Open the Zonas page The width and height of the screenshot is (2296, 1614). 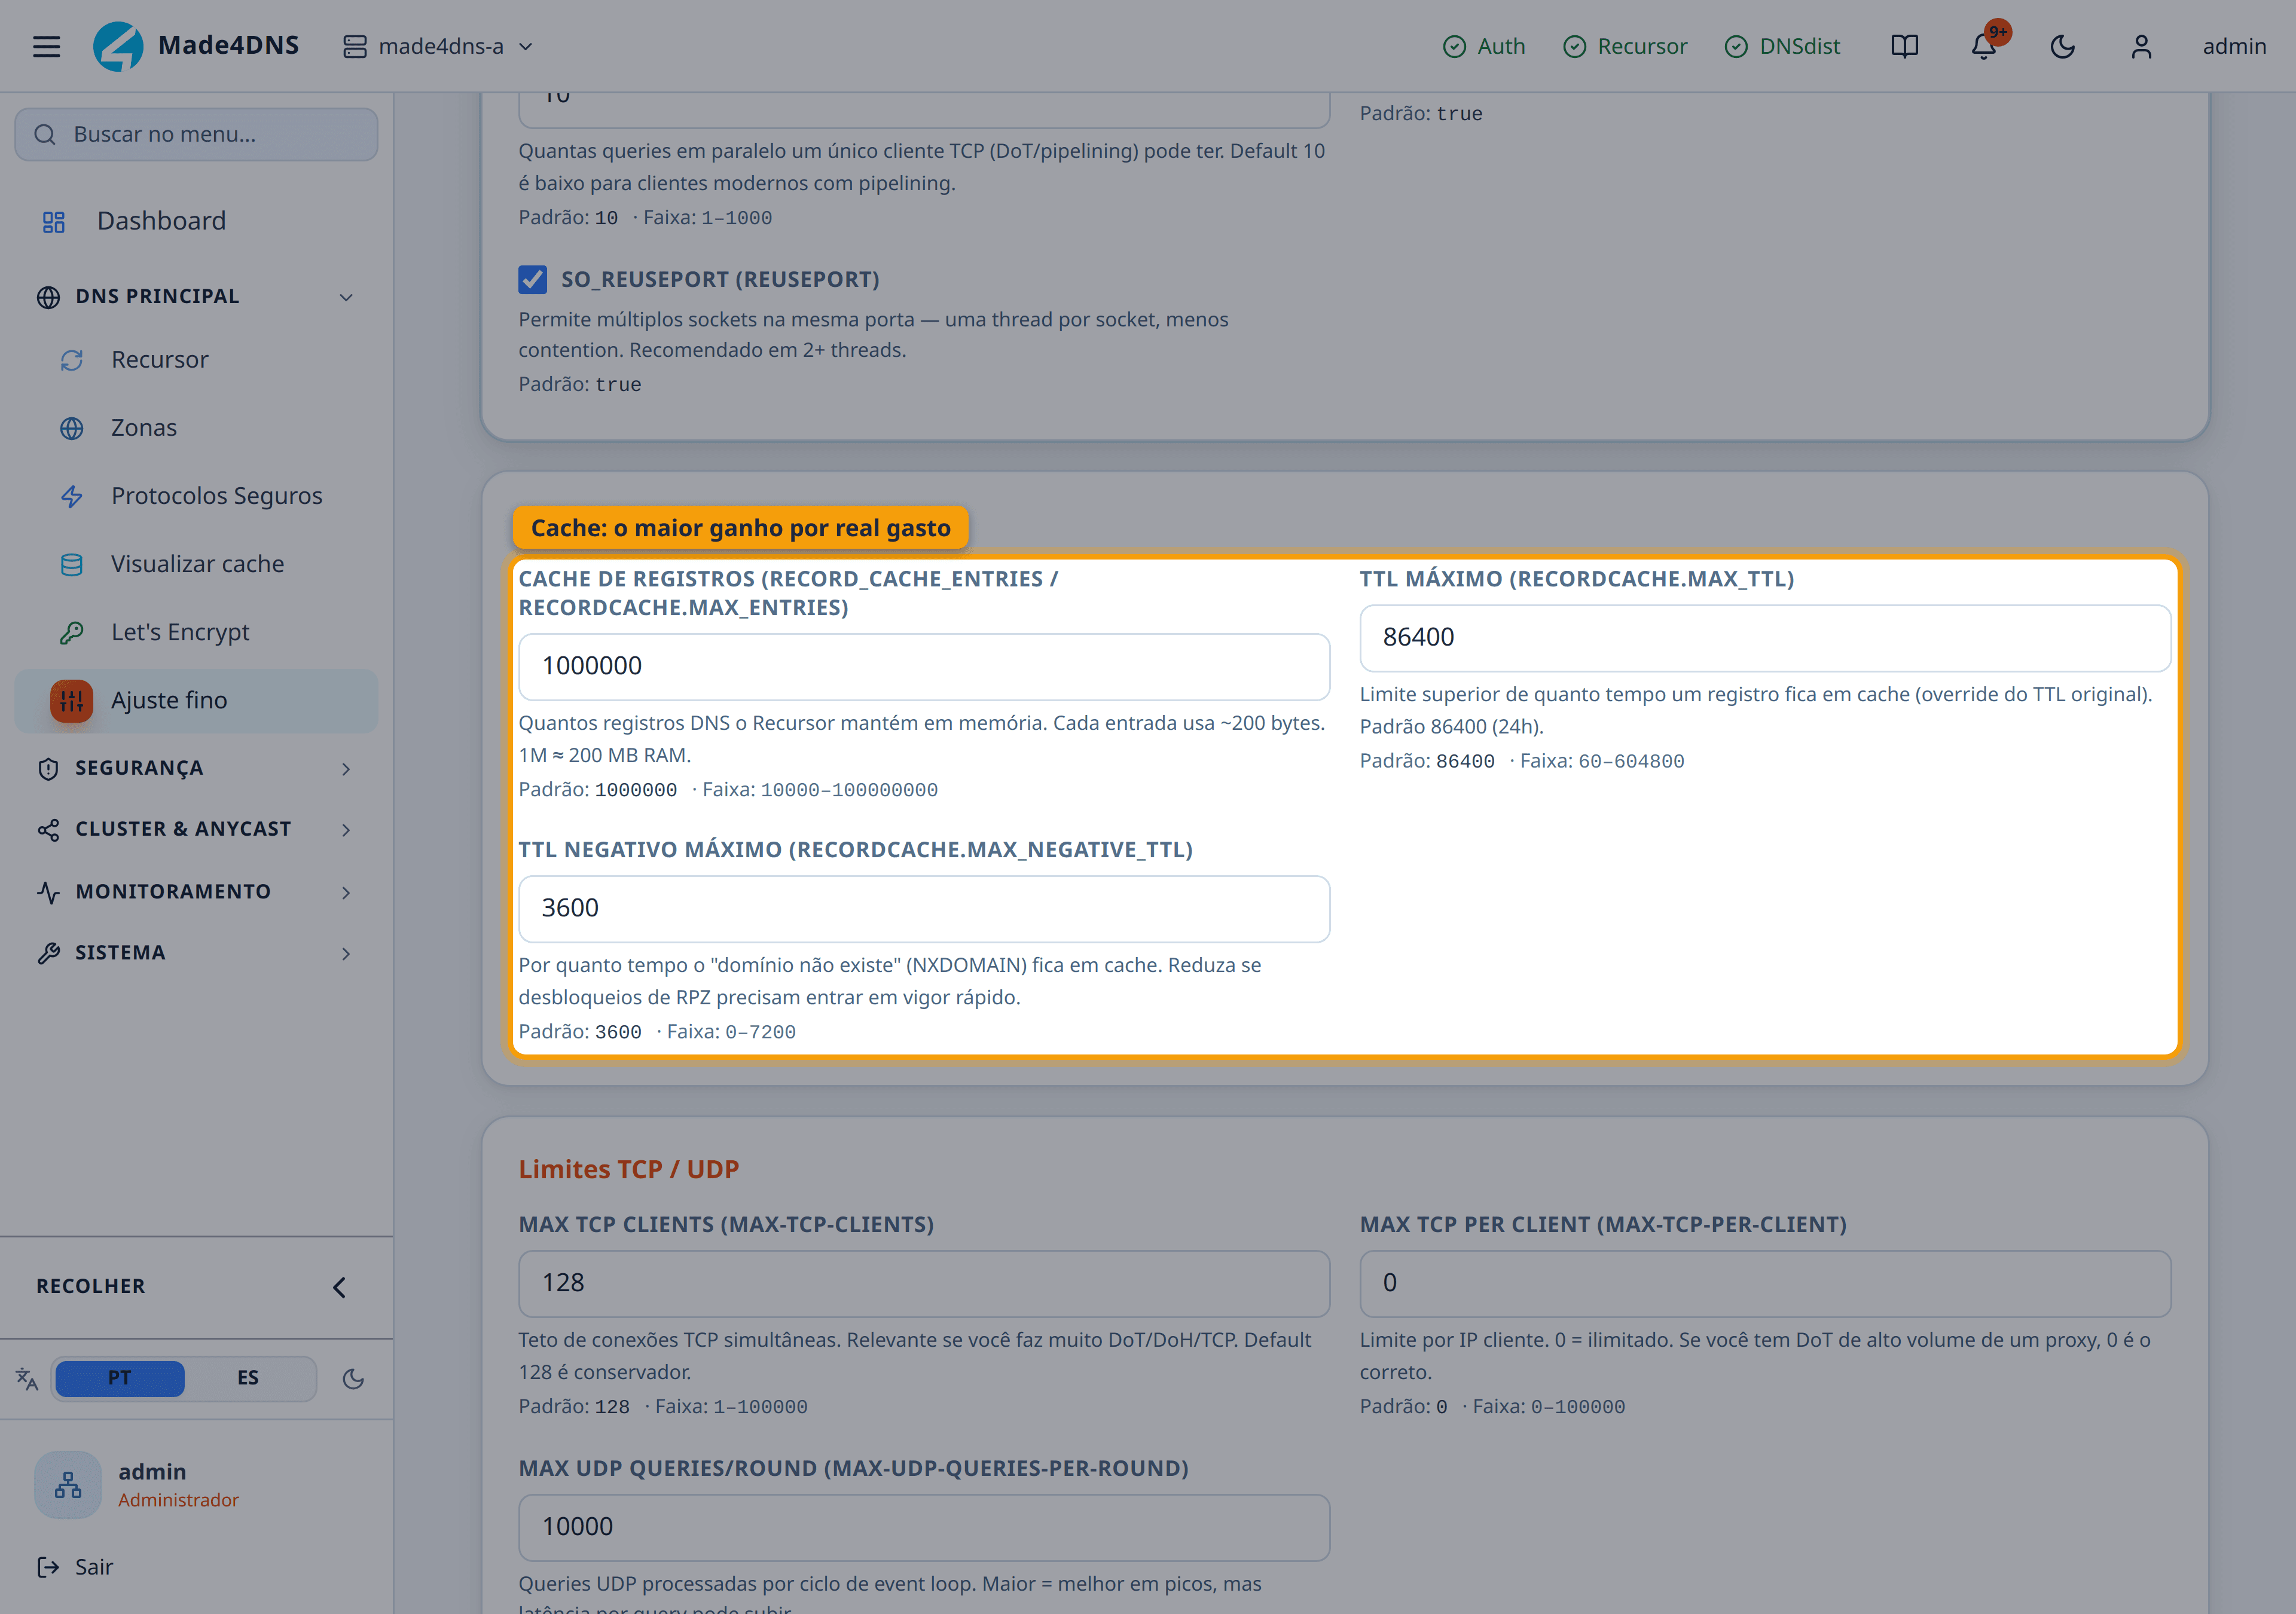click(196, 428)
